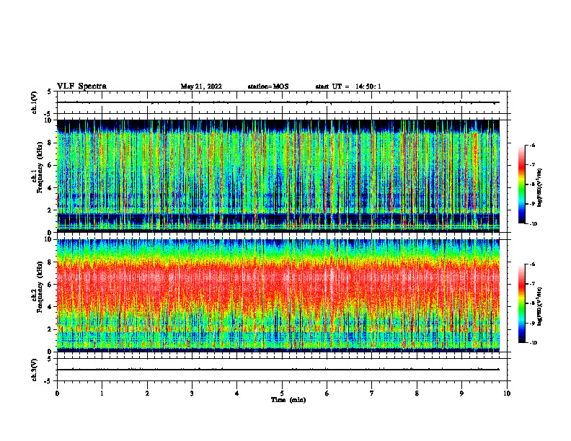This screenshot has height=441, width=571.
Task: Click the ch.1 frequency tick label "2"
Action: tap(50, 210)
